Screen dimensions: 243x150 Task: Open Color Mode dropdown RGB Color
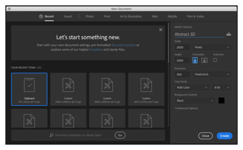coord(192,87)
